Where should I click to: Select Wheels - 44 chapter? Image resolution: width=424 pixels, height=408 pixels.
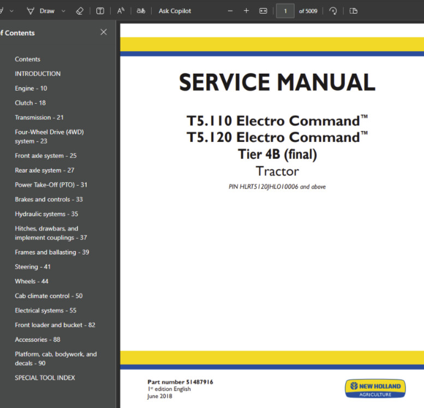point(32,281)
